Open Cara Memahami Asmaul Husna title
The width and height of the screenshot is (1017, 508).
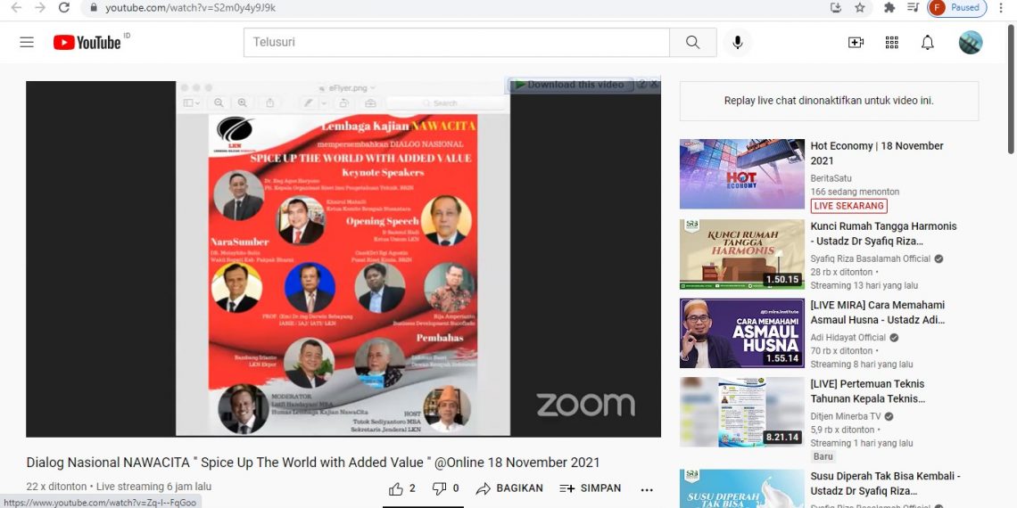pos(878,312)
